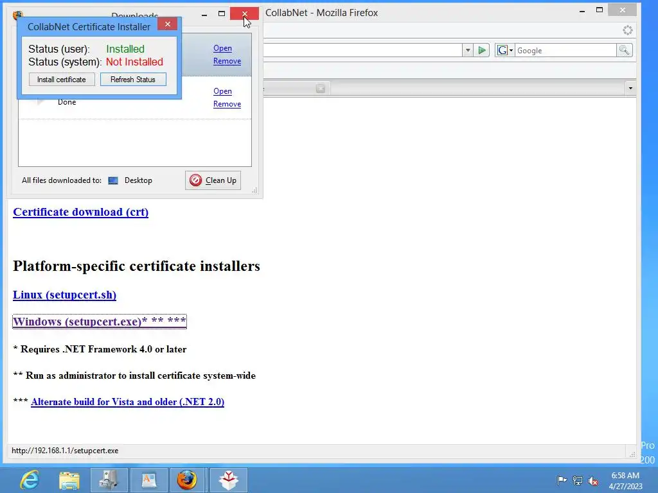
Task: Open the second download marked Done
Action: [x=222, y=91]
